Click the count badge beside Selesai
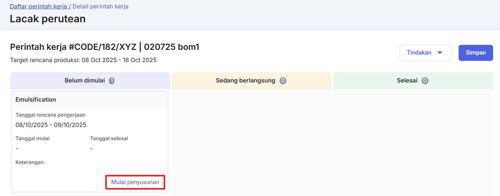The width and height of the screenshot is (500, 196). (x=425, y=81)
